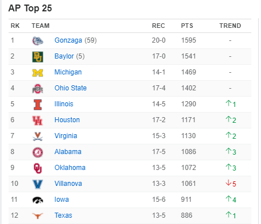Image resolution: width=261 pixels, height=224 pixels.
Task: Click the Ohio State team logo
Action: [x=38, y=89]
